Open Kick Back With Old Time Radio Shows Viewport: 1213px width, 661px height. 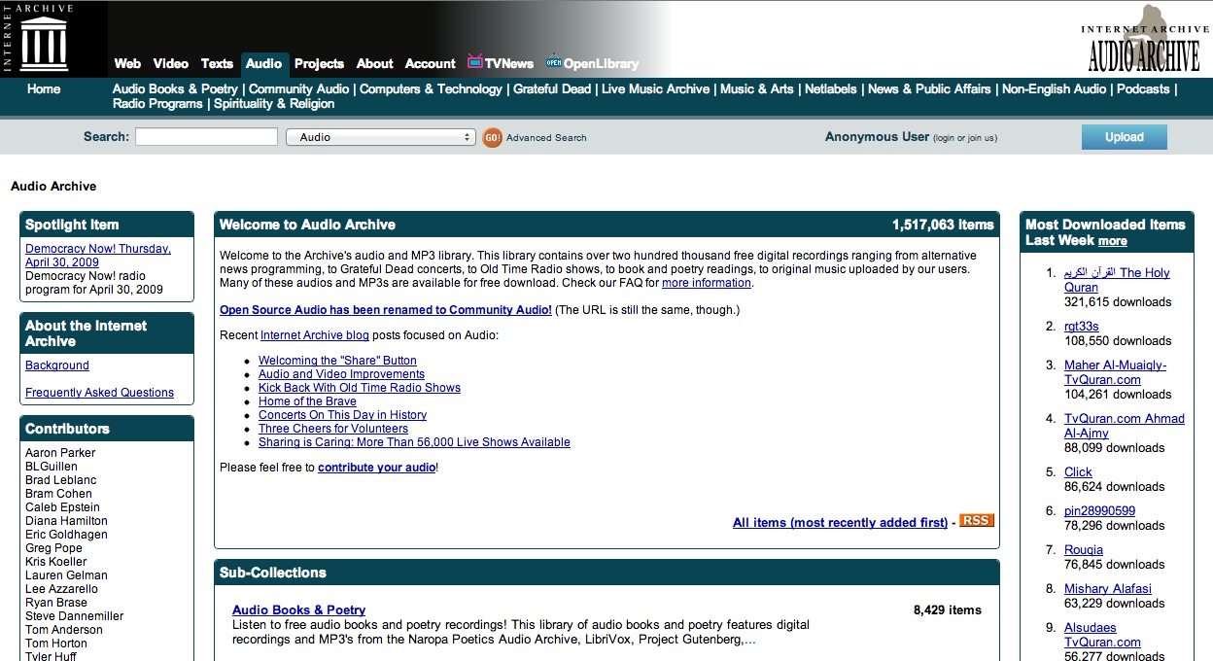click(360, 388)
